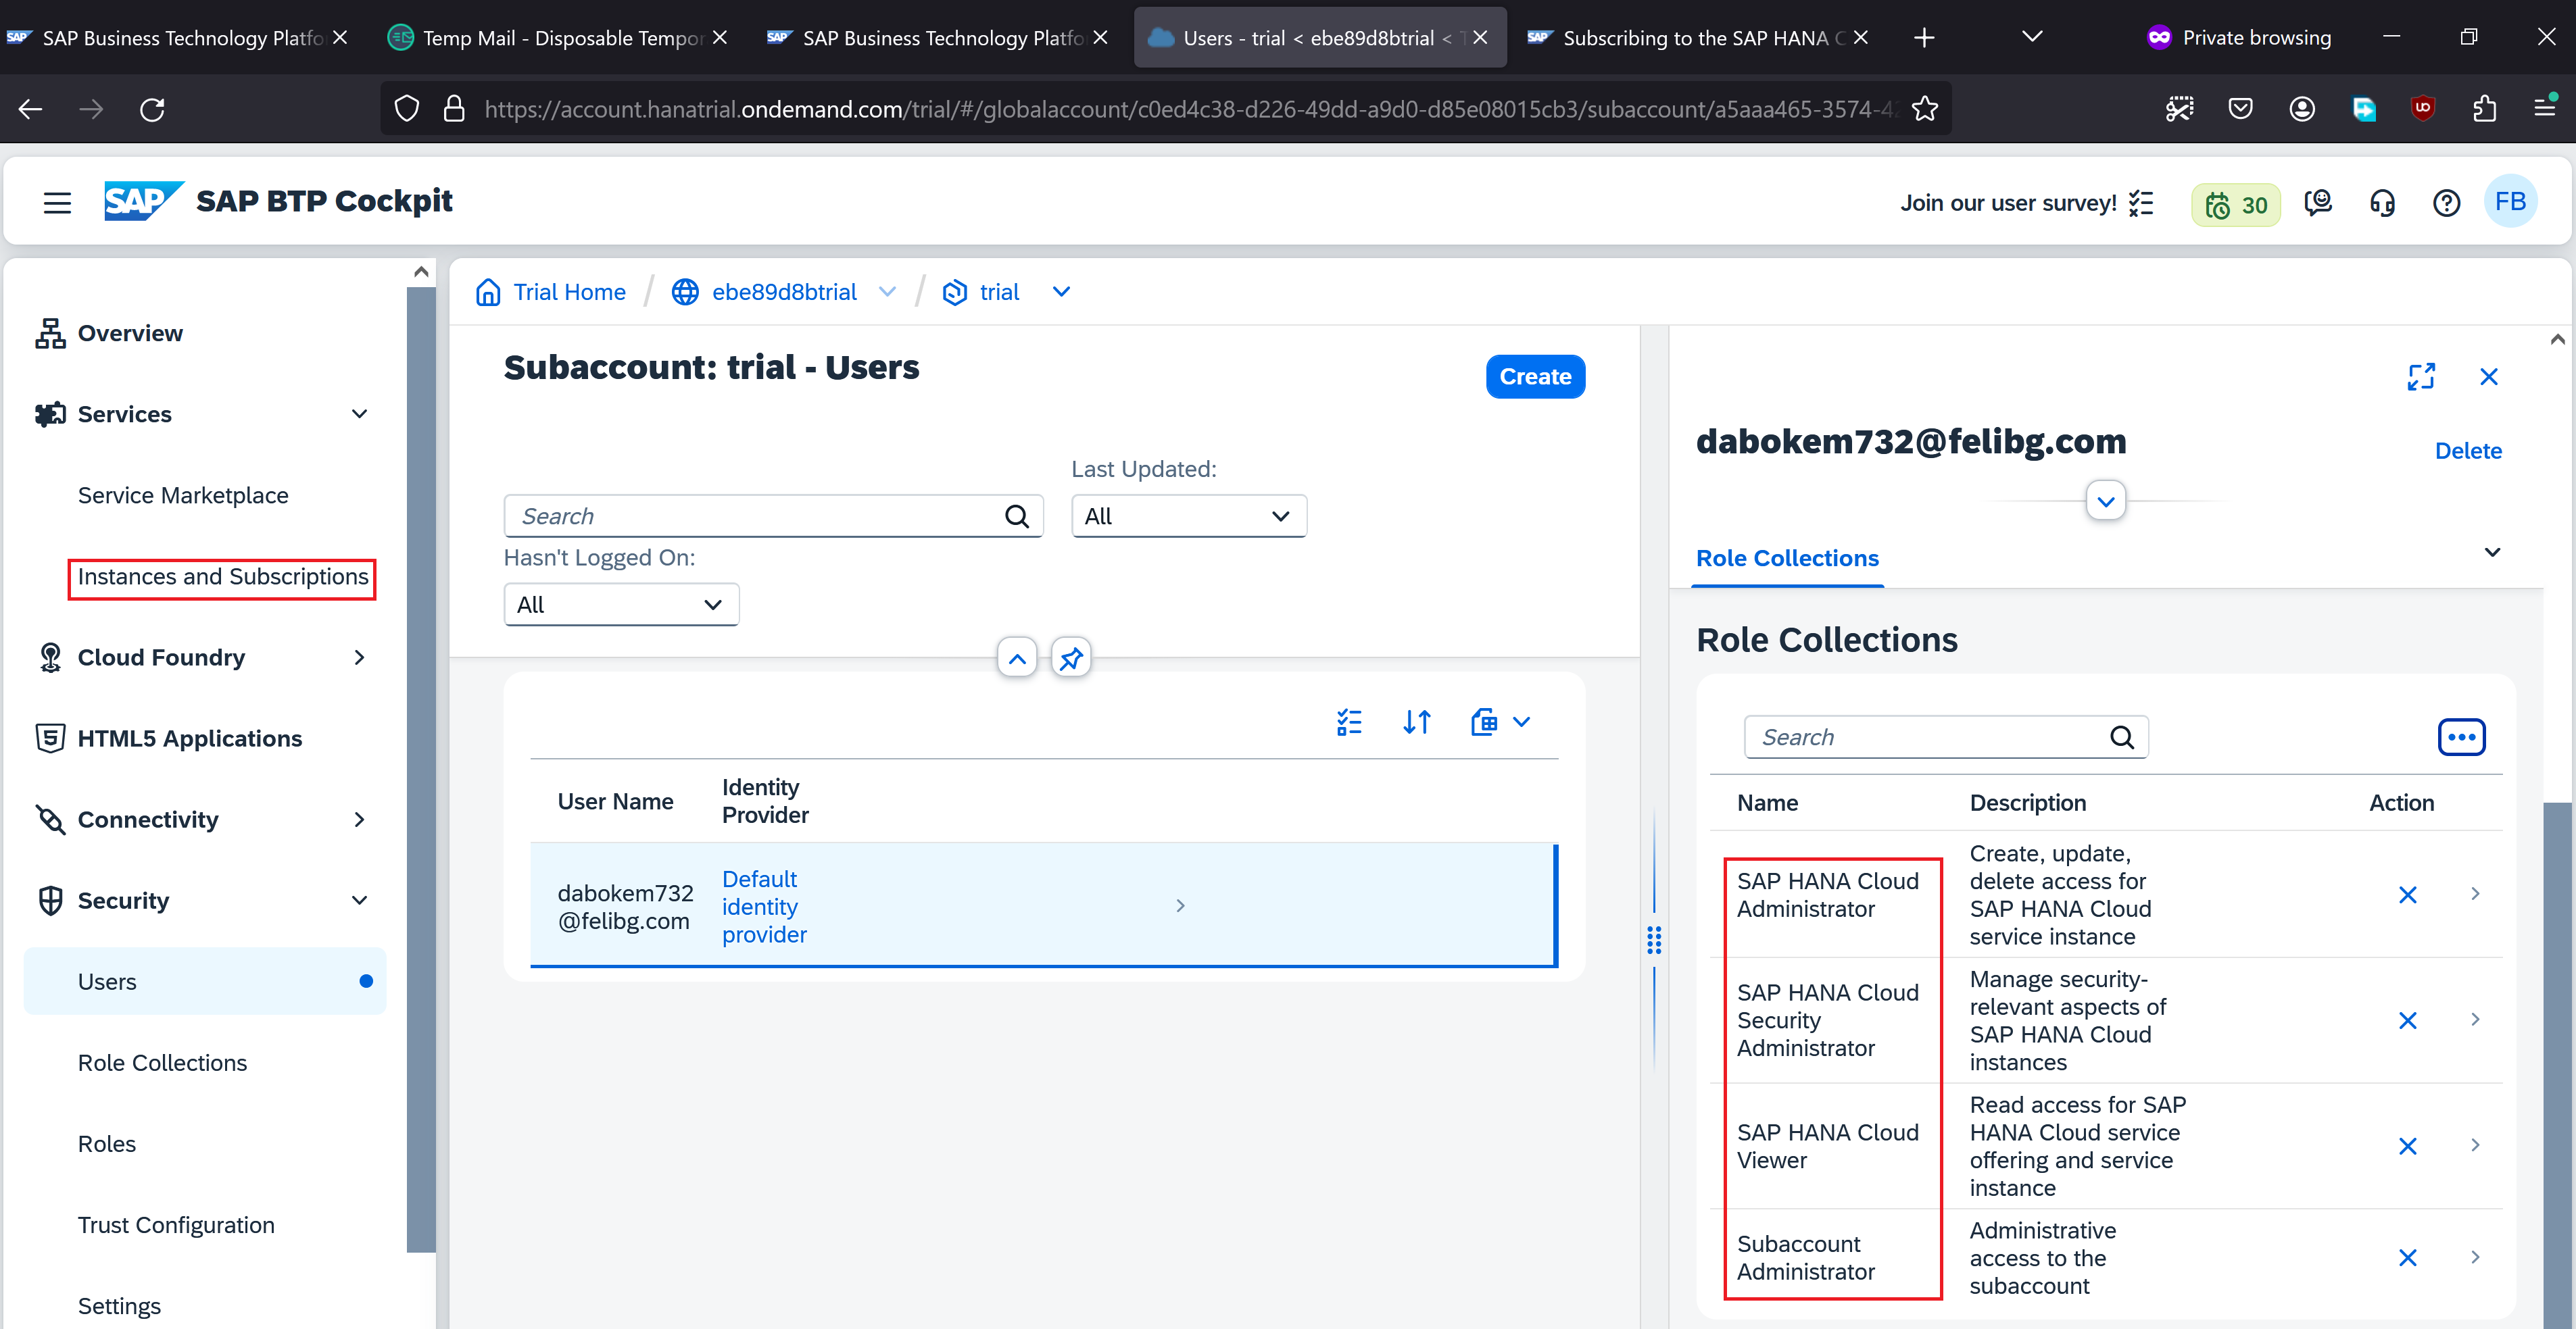Open the help question mark icon
The width and height of the screenshot is (2576, 1329).
tap(2446, 203)
